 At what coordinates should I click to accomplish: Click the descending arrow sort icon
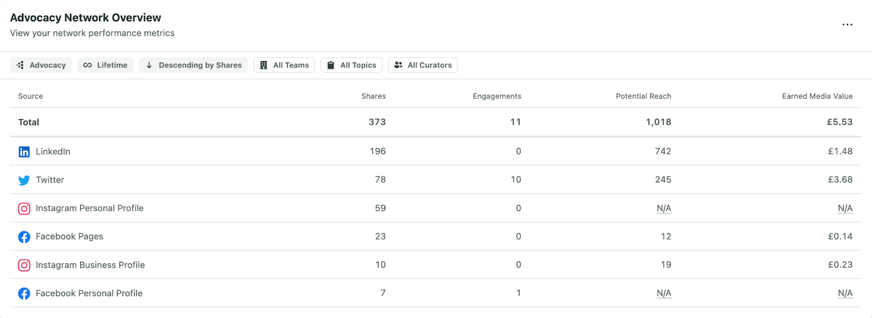tap(149, 65)
